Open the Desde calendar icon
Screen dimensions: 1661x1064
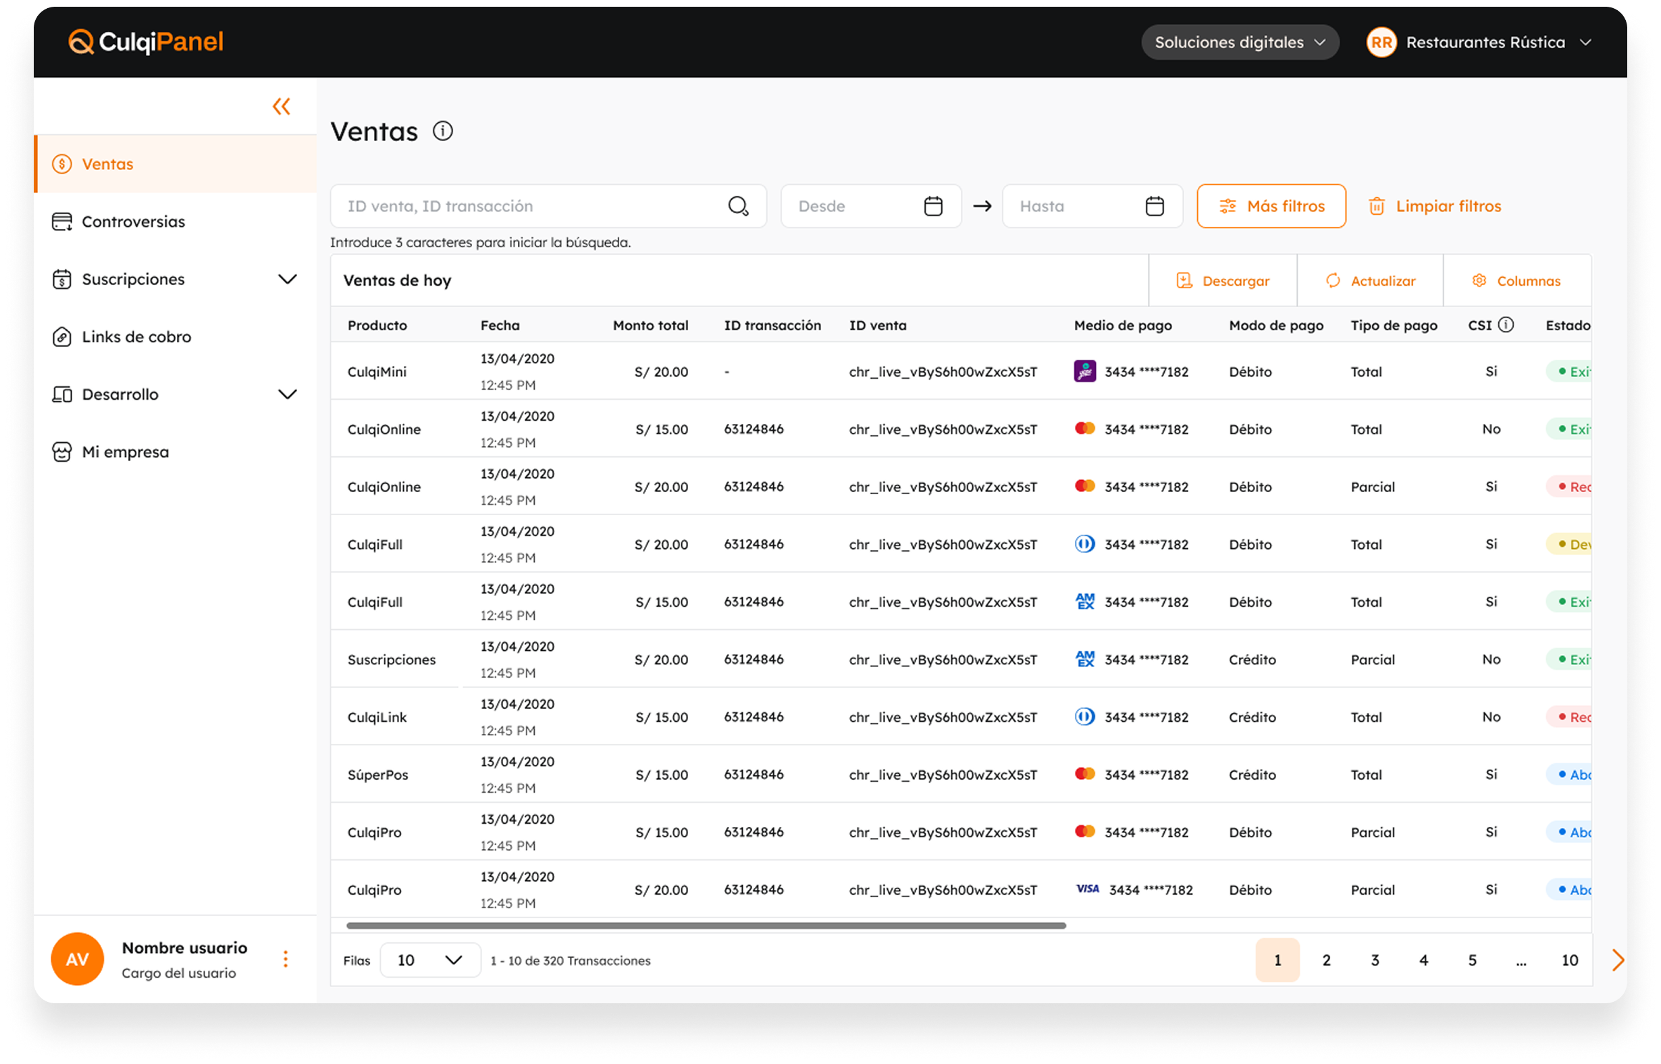click(932, 206)
